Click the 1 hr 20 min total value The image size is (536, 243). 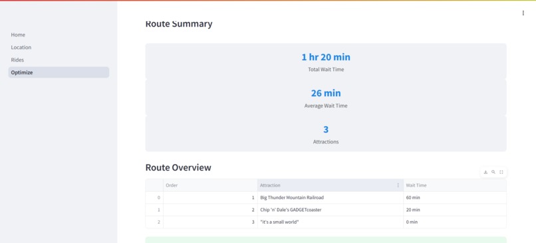(326, 57)
